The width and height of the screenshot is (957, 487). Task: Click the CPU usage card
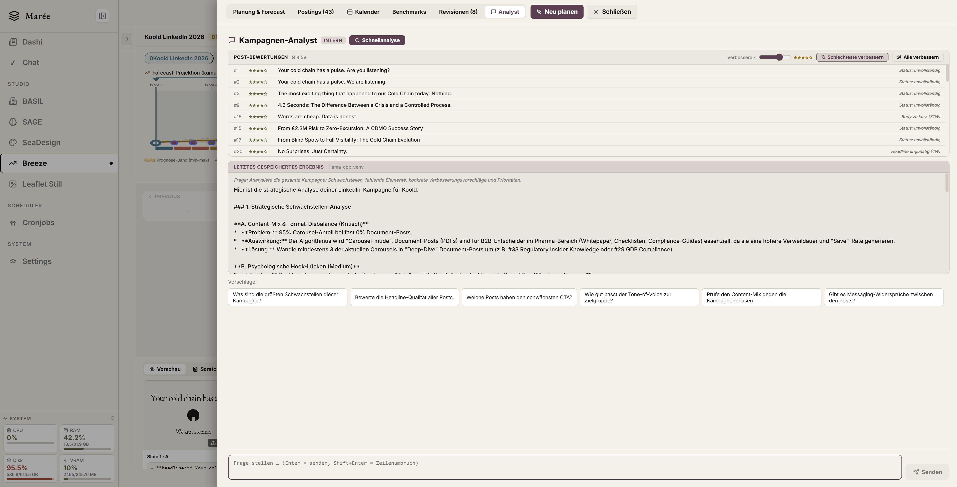click(x=31, y=438)
